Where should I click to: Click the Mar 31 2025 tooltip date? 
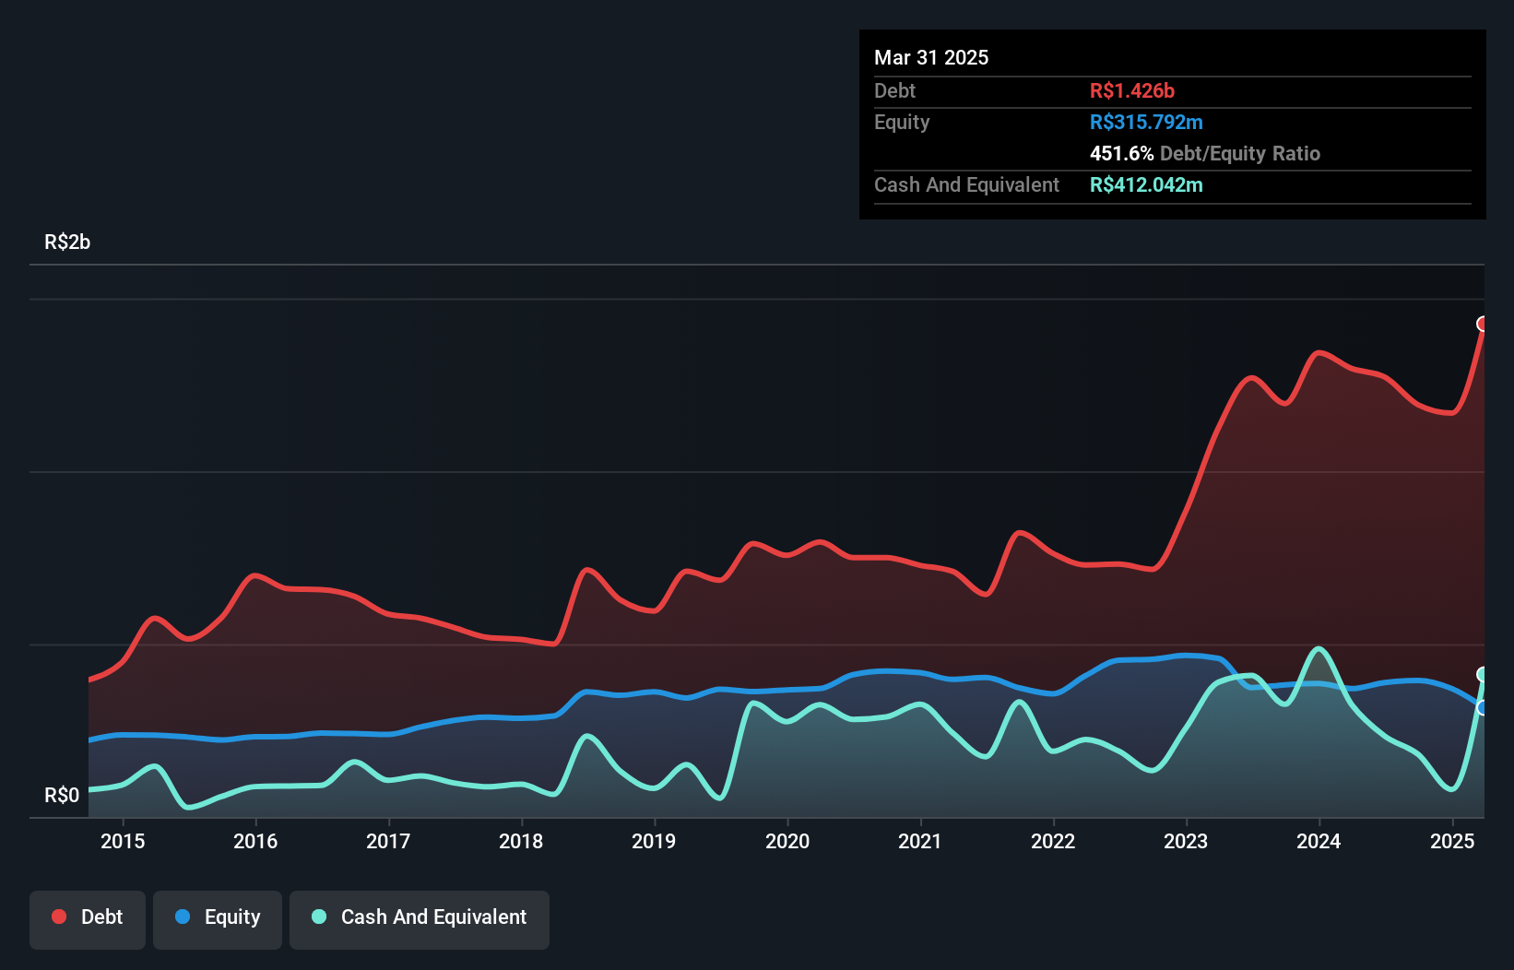931,57
